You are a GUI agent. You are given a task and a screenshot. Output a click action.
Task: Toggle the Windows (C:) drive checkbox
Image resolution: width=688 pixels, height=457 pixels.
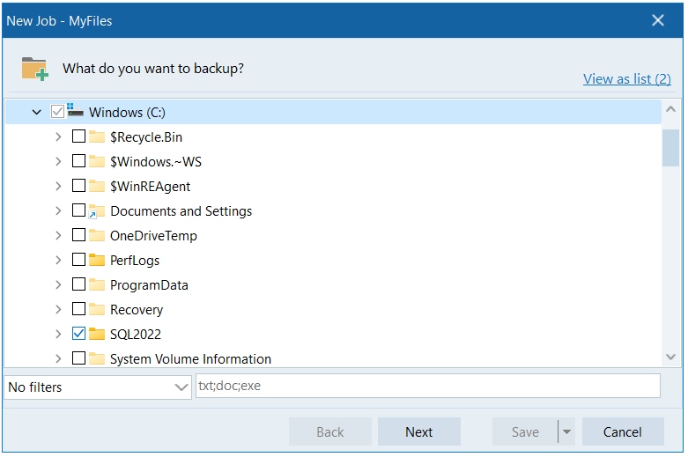tap(58, 112)
